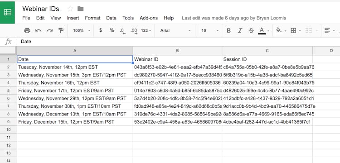Select row 5 header
The height and width of the screenshot is (163, 340).
coord(8,91)
